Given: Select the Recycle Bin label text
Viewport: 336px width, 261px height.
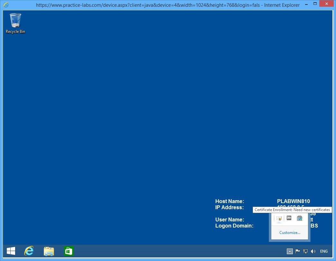Looking at the screenshot, I should (x=15, y=32).
